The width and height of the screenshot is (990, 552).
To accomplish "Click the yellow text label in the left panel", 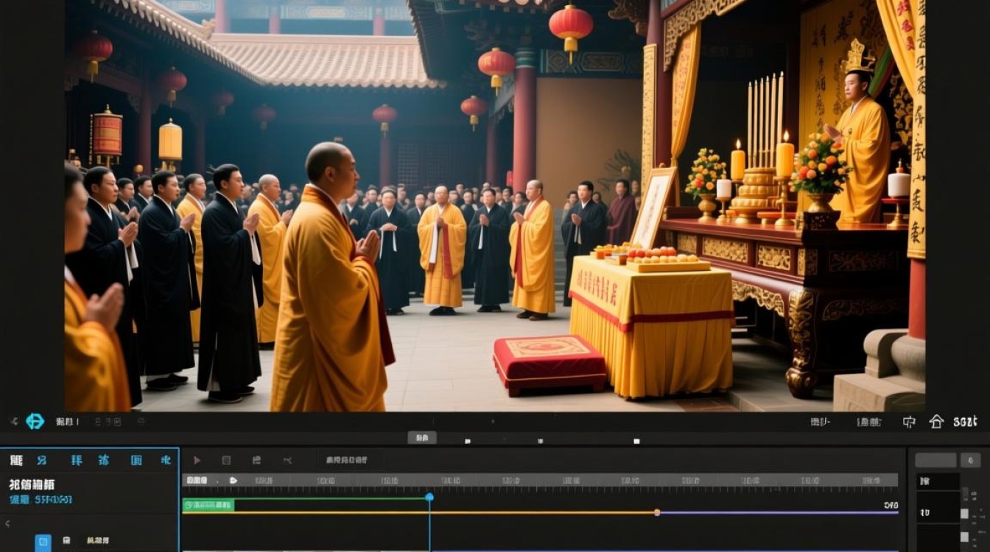I will coord(97,541).
